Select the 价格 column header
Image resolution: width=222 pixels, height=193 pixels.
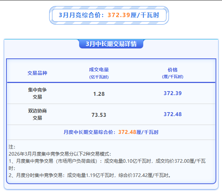coord(172,70)
